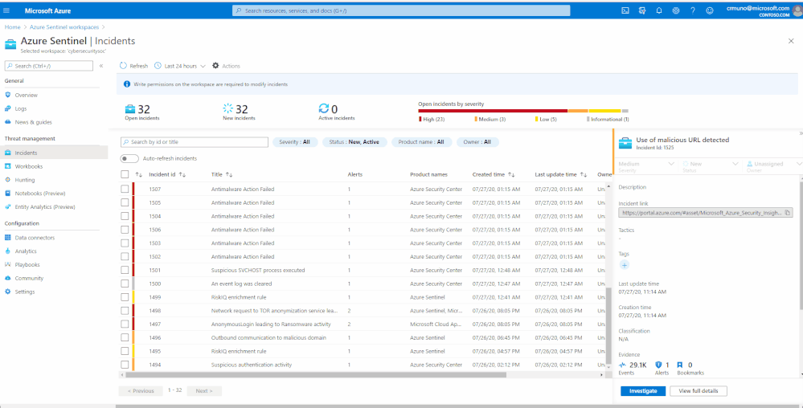Open Logs in the left menu
The height and width of the screenshot is (408, 803).
[21, 108]
